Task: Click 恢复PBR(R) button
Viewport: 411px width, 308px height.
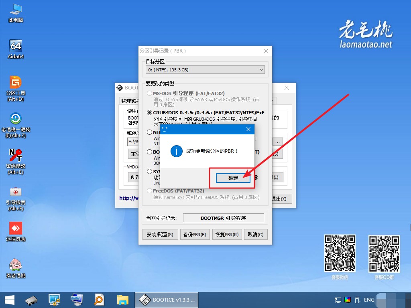Action: 227,234
